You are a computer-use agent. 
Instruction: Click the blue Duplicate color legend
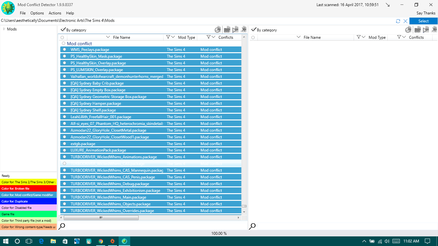[29, 201]
